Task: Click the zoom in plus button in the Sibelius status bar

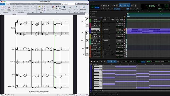Action: tap(87, 95)
